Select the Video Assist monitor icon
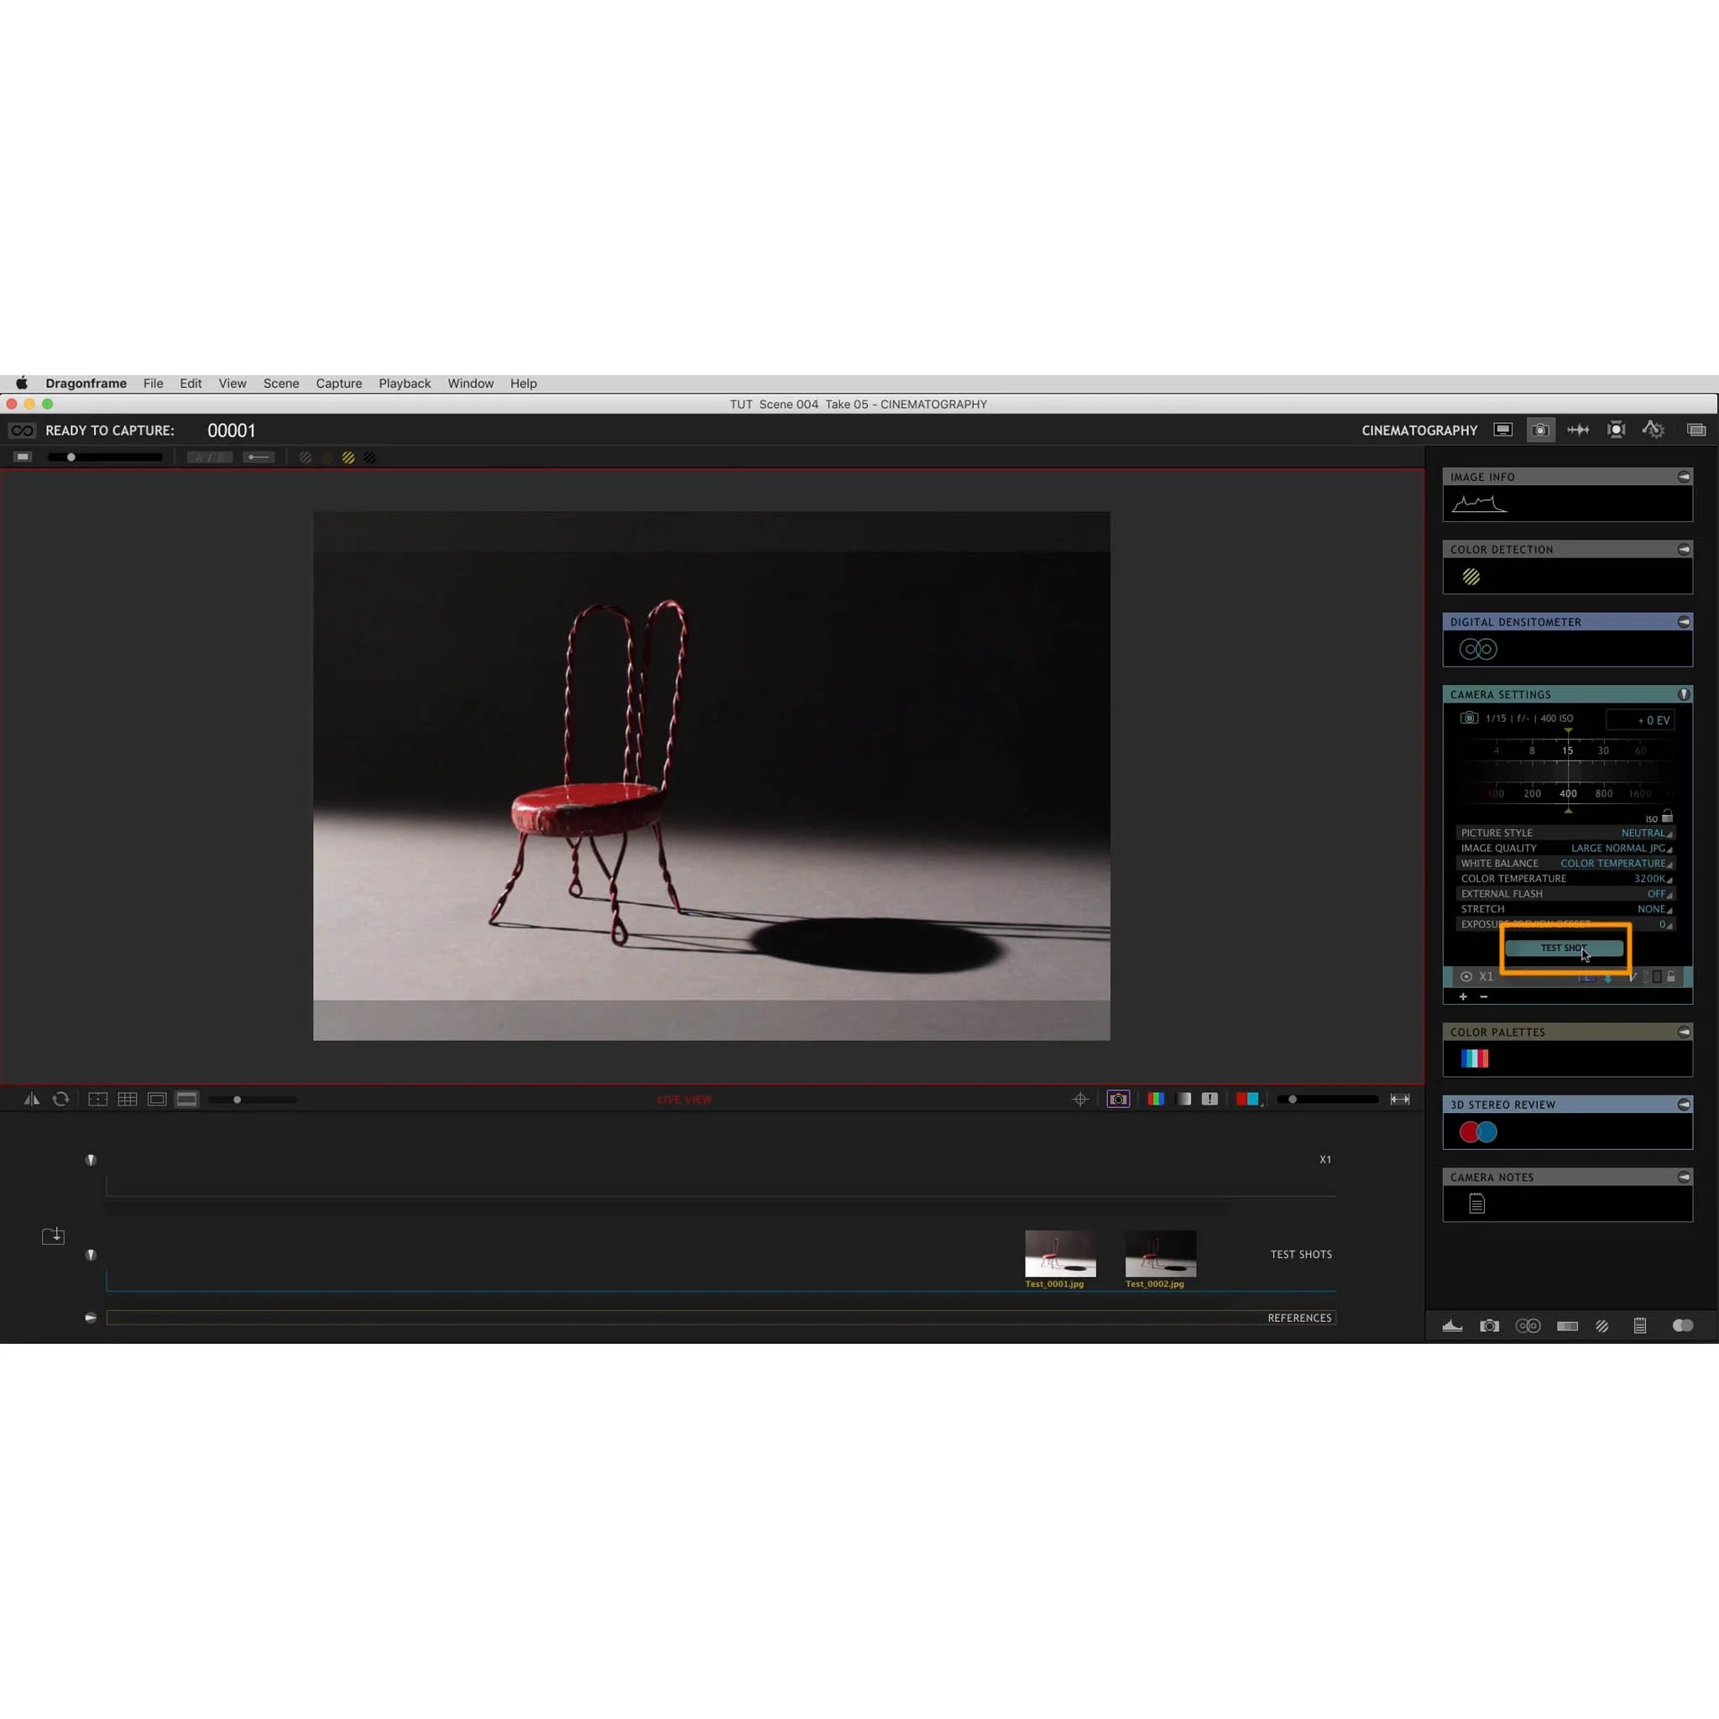The image size is (1719, 1719). pyautogui.click(x=1502, y=430)
